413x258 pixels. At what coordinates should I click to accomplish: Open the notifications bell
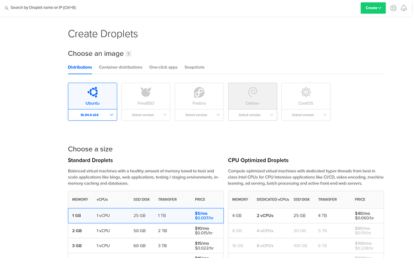[404, 8]
